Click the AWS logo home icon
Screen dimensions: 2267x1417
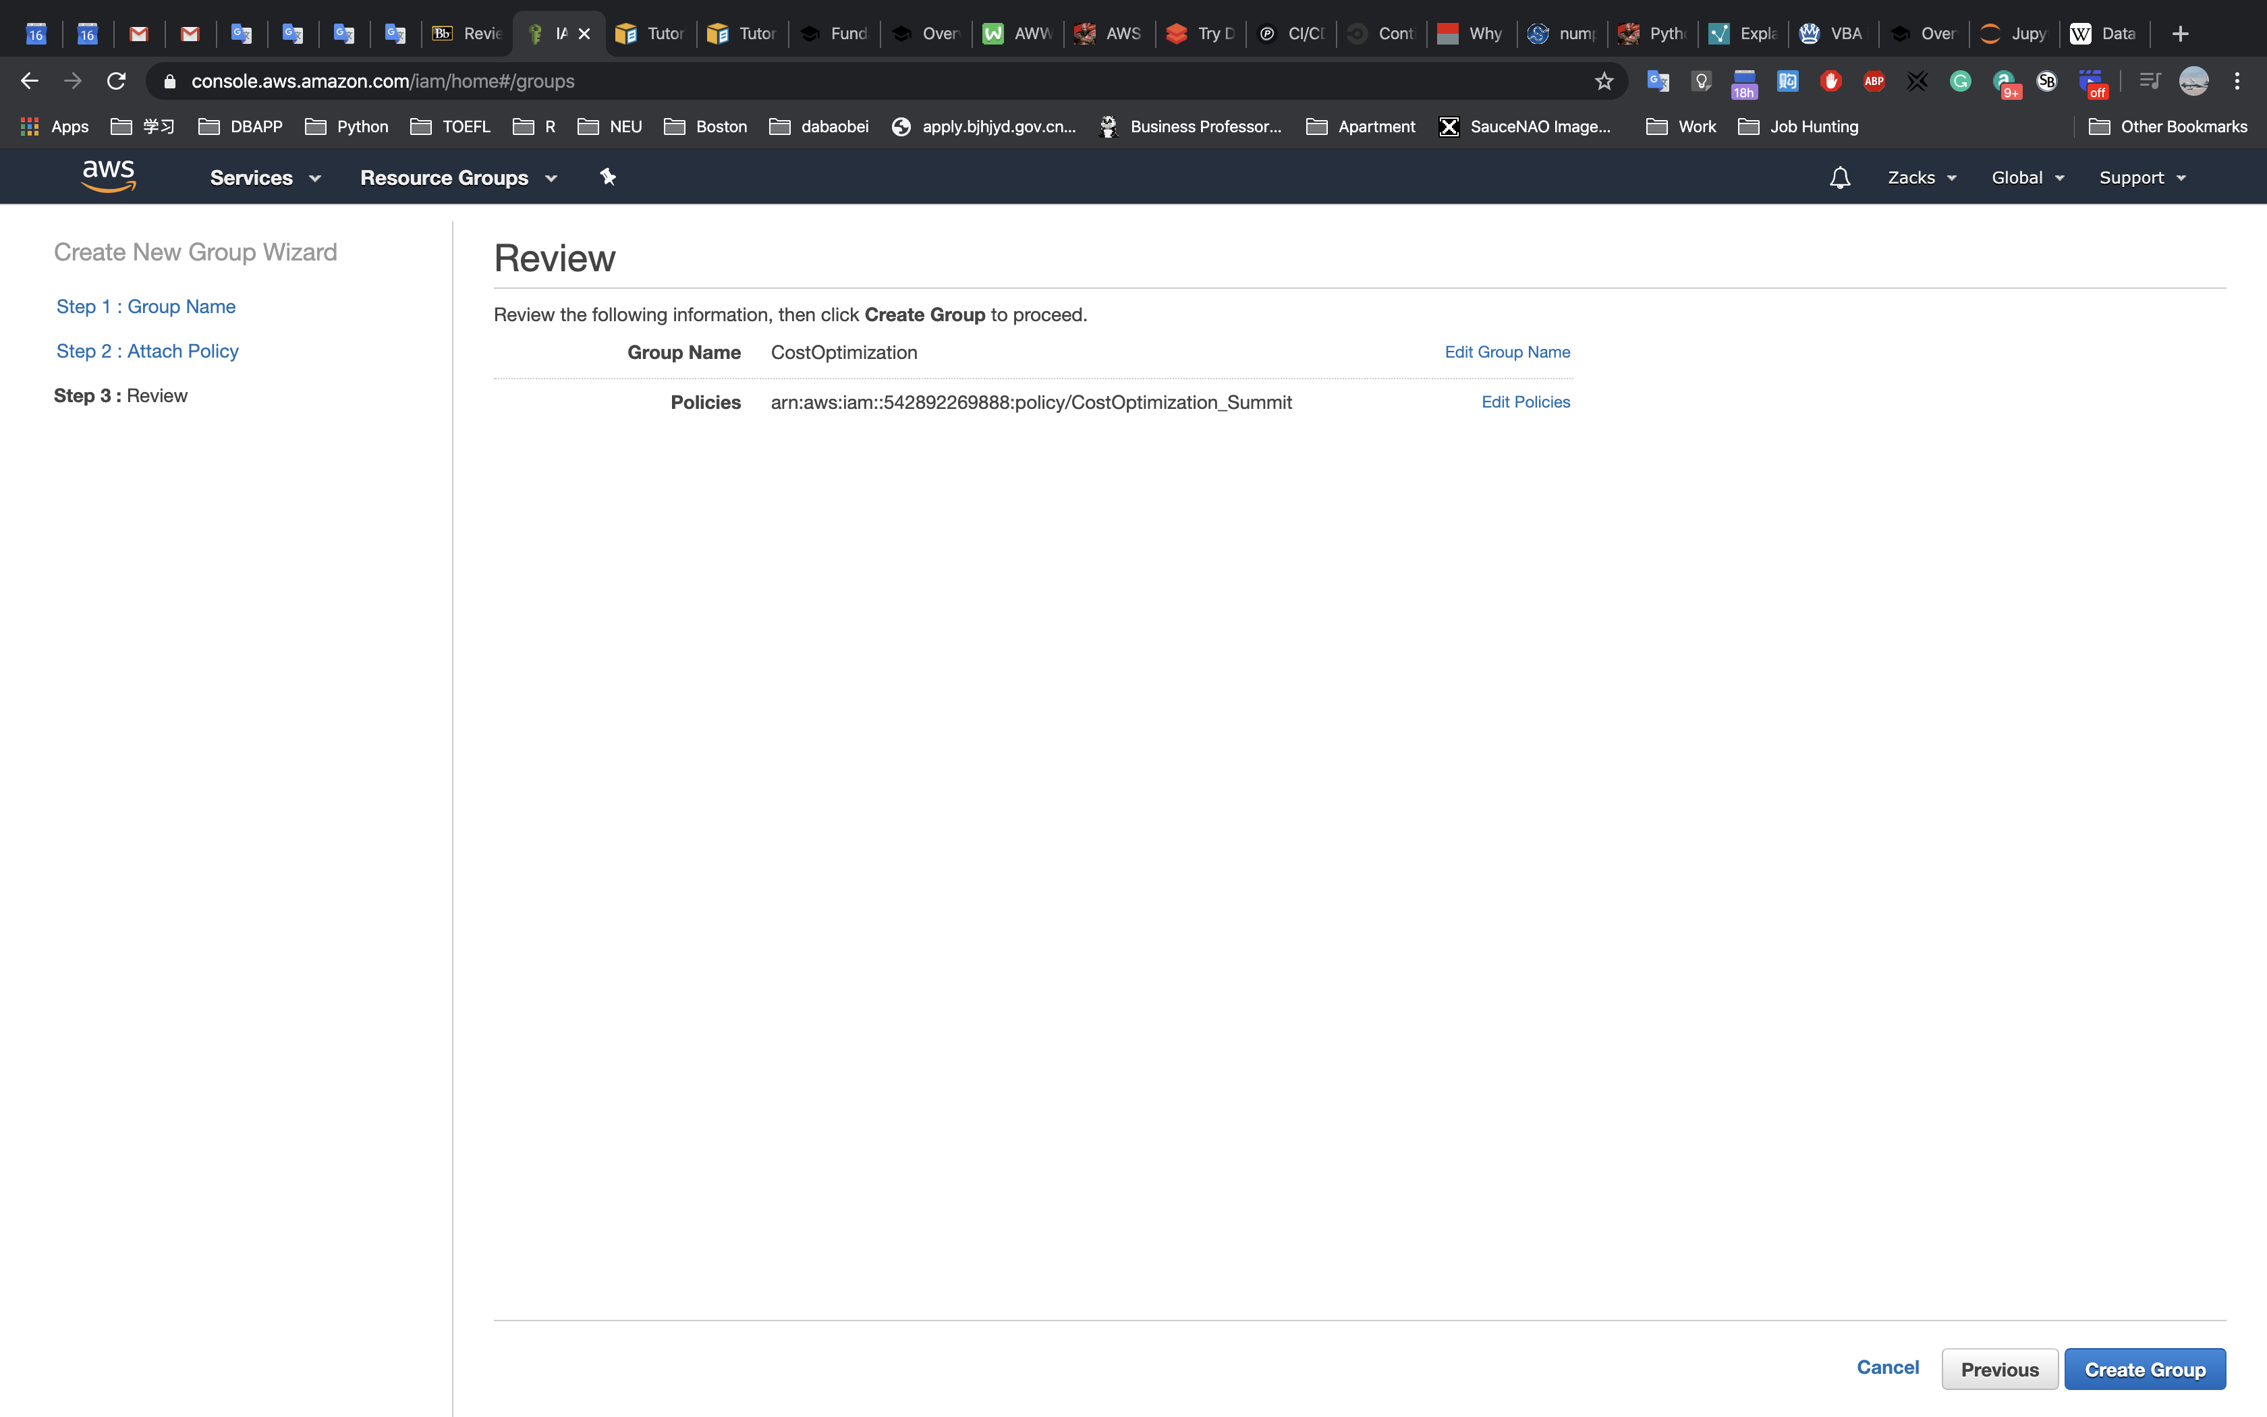109,176
